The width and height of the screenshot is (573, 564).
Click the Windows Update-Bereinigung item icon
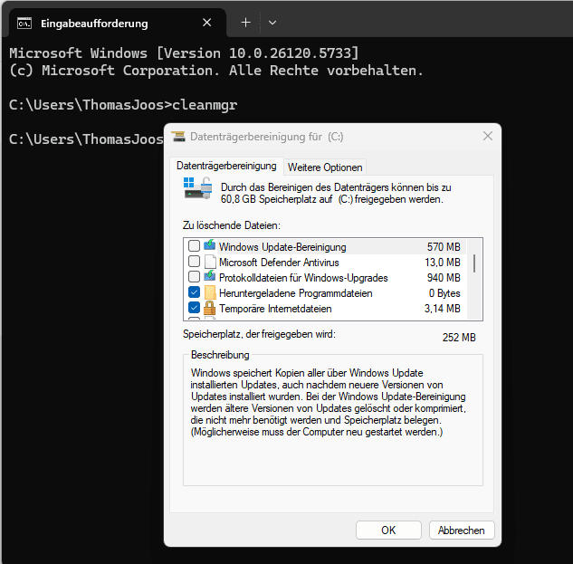point(209,246)
